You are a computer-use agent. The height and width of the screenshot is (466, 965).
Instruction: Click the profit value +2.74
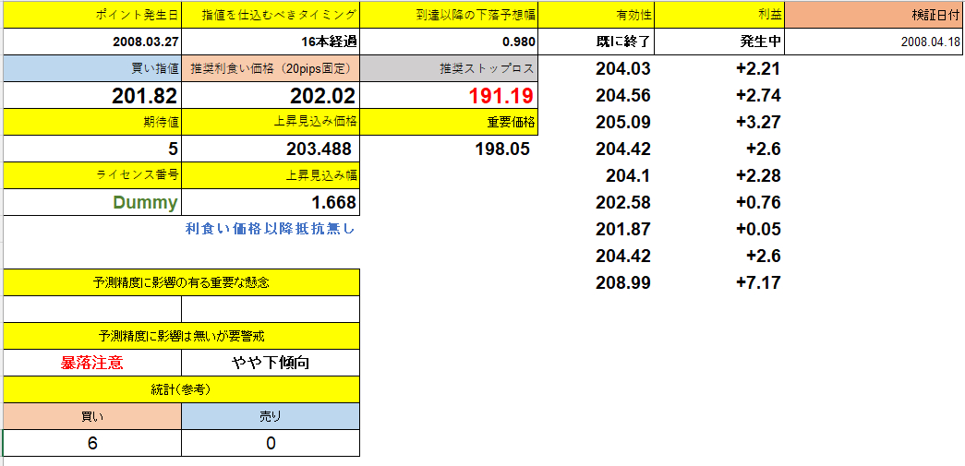tap(758, 95)
